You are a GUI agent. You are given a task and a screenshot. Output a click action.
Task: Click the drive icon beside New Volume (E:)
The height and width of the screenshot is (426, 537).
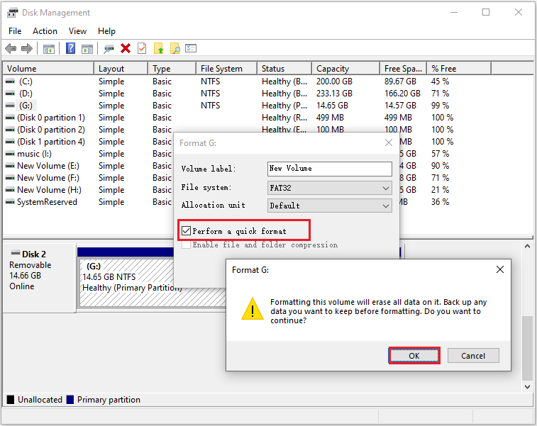[10, 166]
